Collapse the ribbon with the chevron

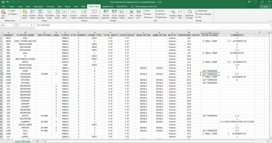(x=270, y=21)
